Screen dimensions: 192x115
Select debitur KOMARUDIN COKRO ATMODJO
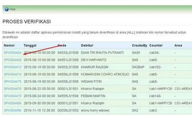[105, 74]
